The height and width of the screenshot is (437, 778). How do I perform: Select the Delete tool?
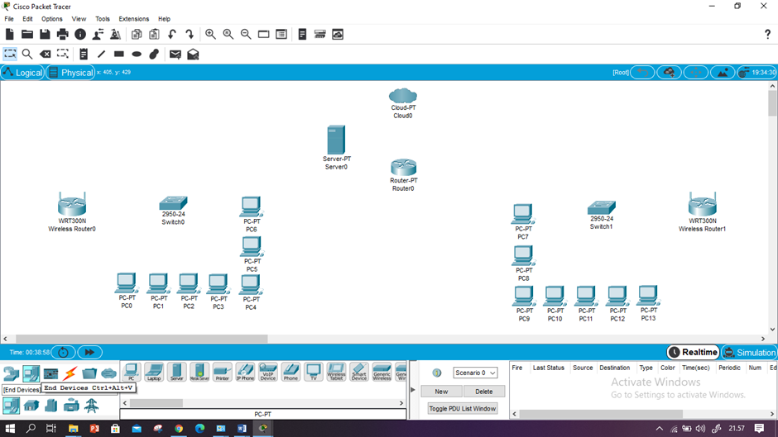pos(46,54)
